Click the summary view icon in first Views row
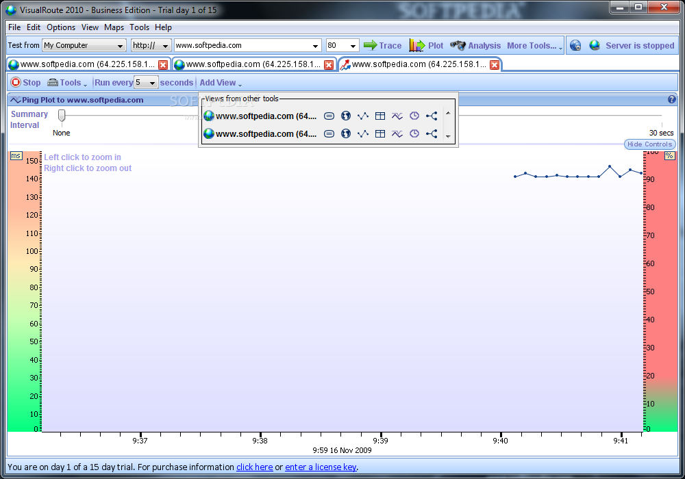The height and width of the screenshot is (479, 685). pos(329,116)
